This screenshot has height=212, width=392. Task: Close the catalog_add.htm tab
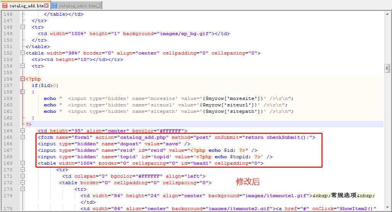point(47,6)
